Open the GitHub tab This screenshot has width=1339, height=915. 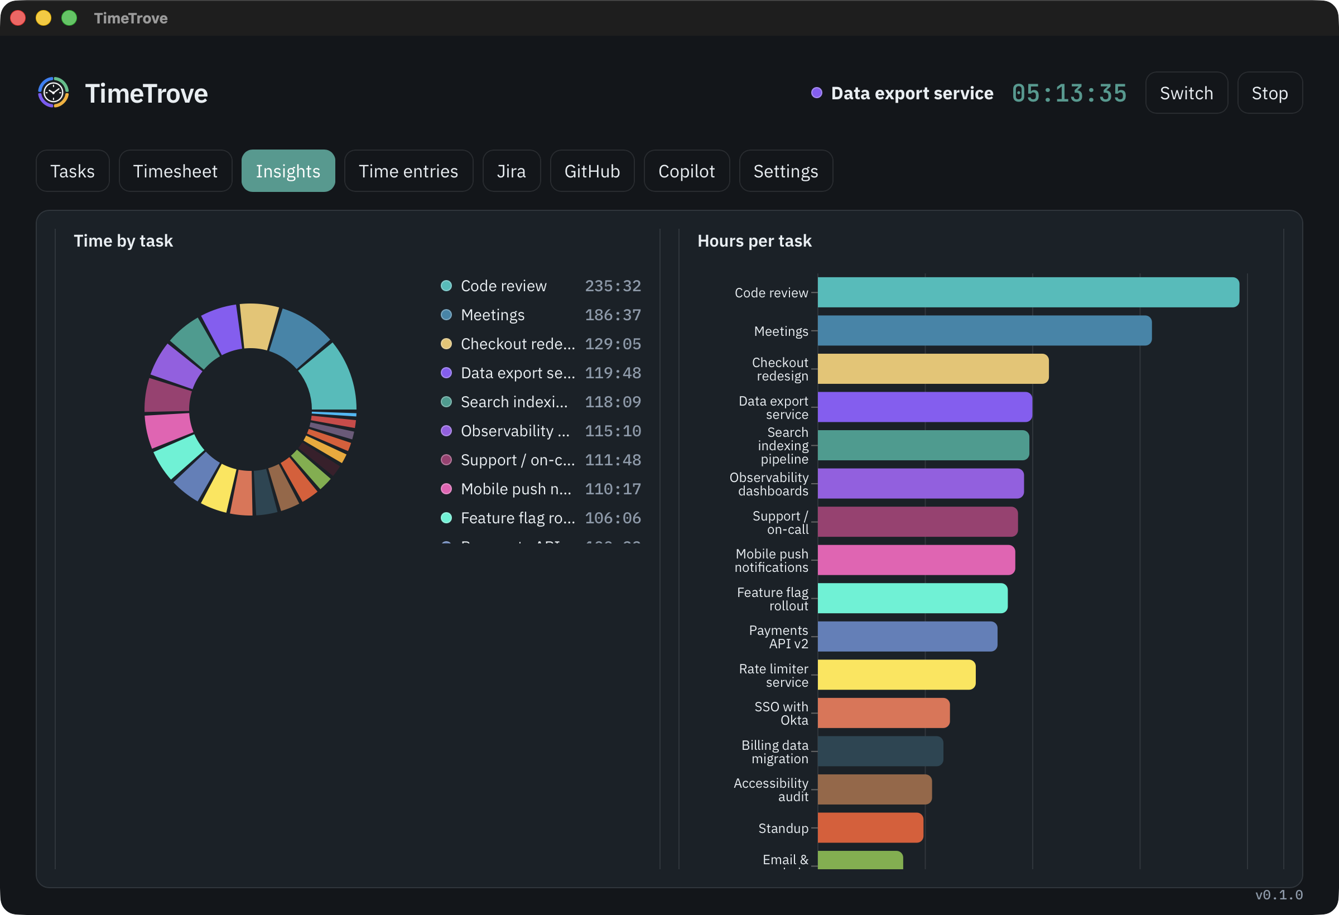(593, 171)
